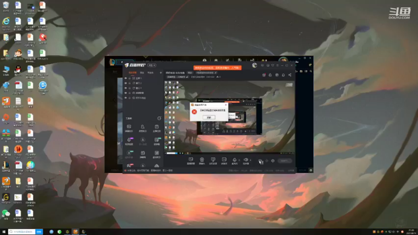The width and height of the screenshot is (418, 235).
Task: Click the shield icon in Douyu title bar
Action: pos(272,65)
